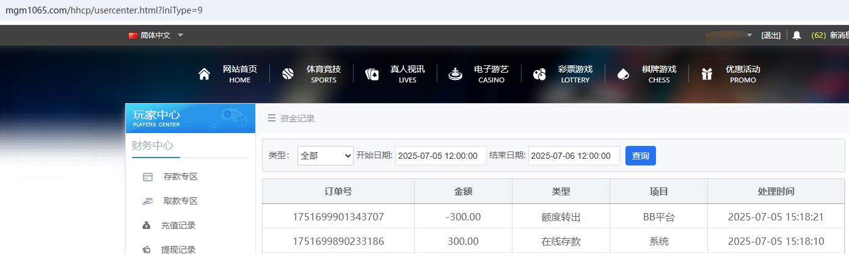Click the 金额 column header
The width and height of the screenshot is (849, 254).
(x=463, y=192)
